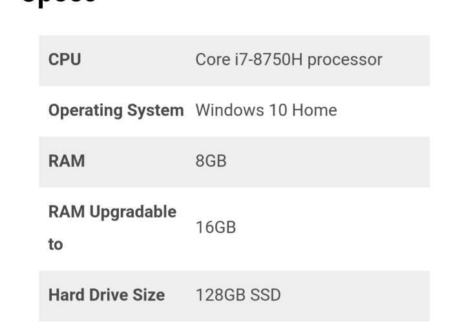The image size is (462, 323).
Task: Select the 16GB upgrade value
Action: pyautogui.click(x=216, y=227)
